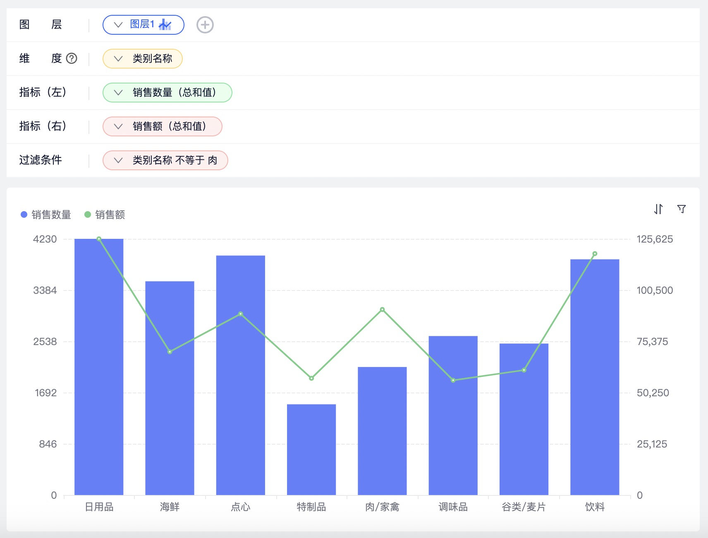Click 销售额 line point above 饮料

(x=595, y=254)
